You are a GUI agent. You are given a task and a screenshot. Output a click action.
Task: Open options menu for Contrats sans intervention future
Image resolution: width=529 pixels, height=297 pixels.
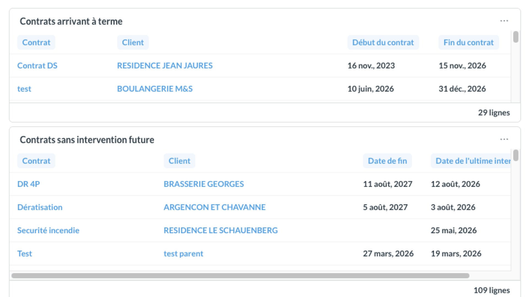(504, 139)
